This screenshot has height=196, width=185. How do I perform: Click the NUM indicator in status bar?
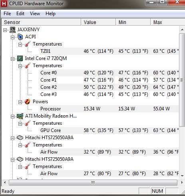pos(157,191)
